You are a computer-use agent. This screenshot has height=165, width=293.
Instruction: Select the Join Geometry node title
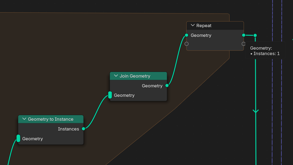135,76
